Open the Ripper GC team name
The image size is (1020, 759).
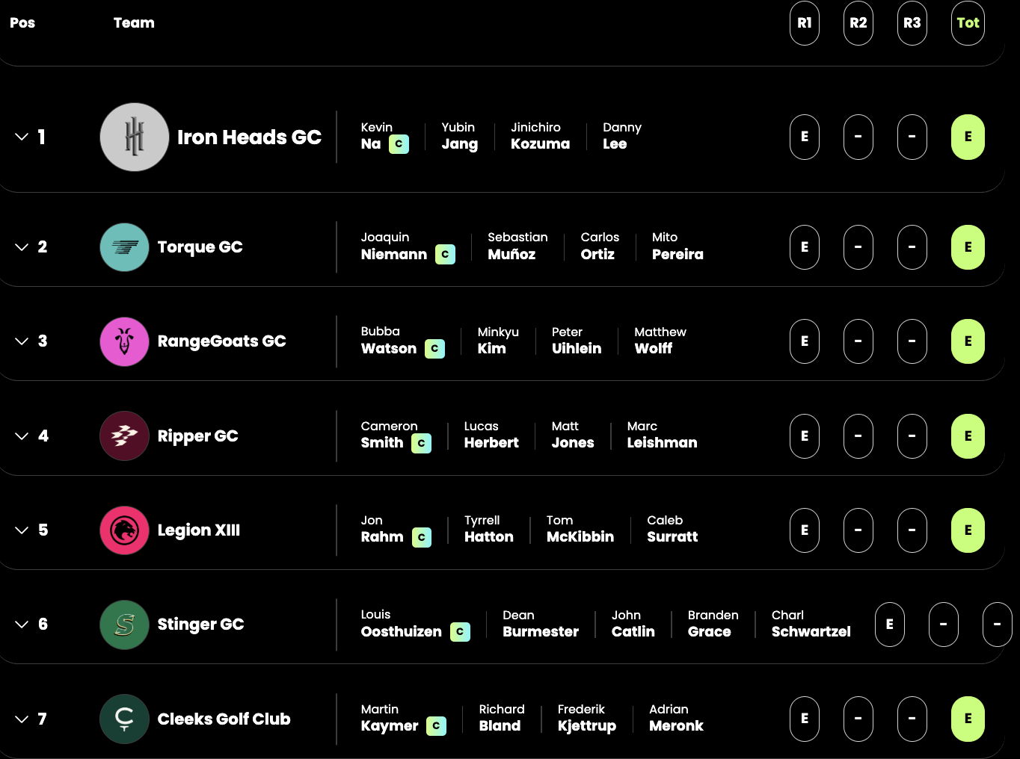197,436
